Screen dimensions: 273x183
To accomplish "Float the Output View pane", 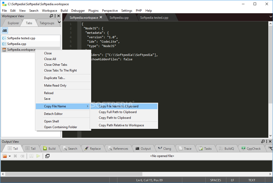I will coord(263,141).
